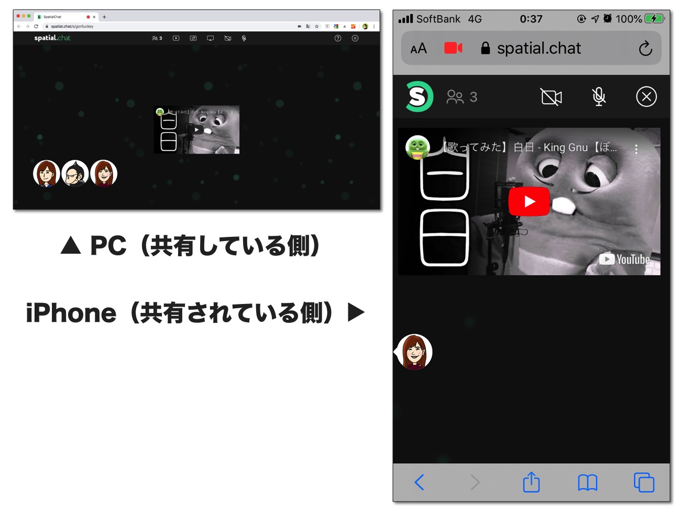Tap woman avatar on iPhone space
The height and width of the screenshot is (511, 681).
click(414, 352)
